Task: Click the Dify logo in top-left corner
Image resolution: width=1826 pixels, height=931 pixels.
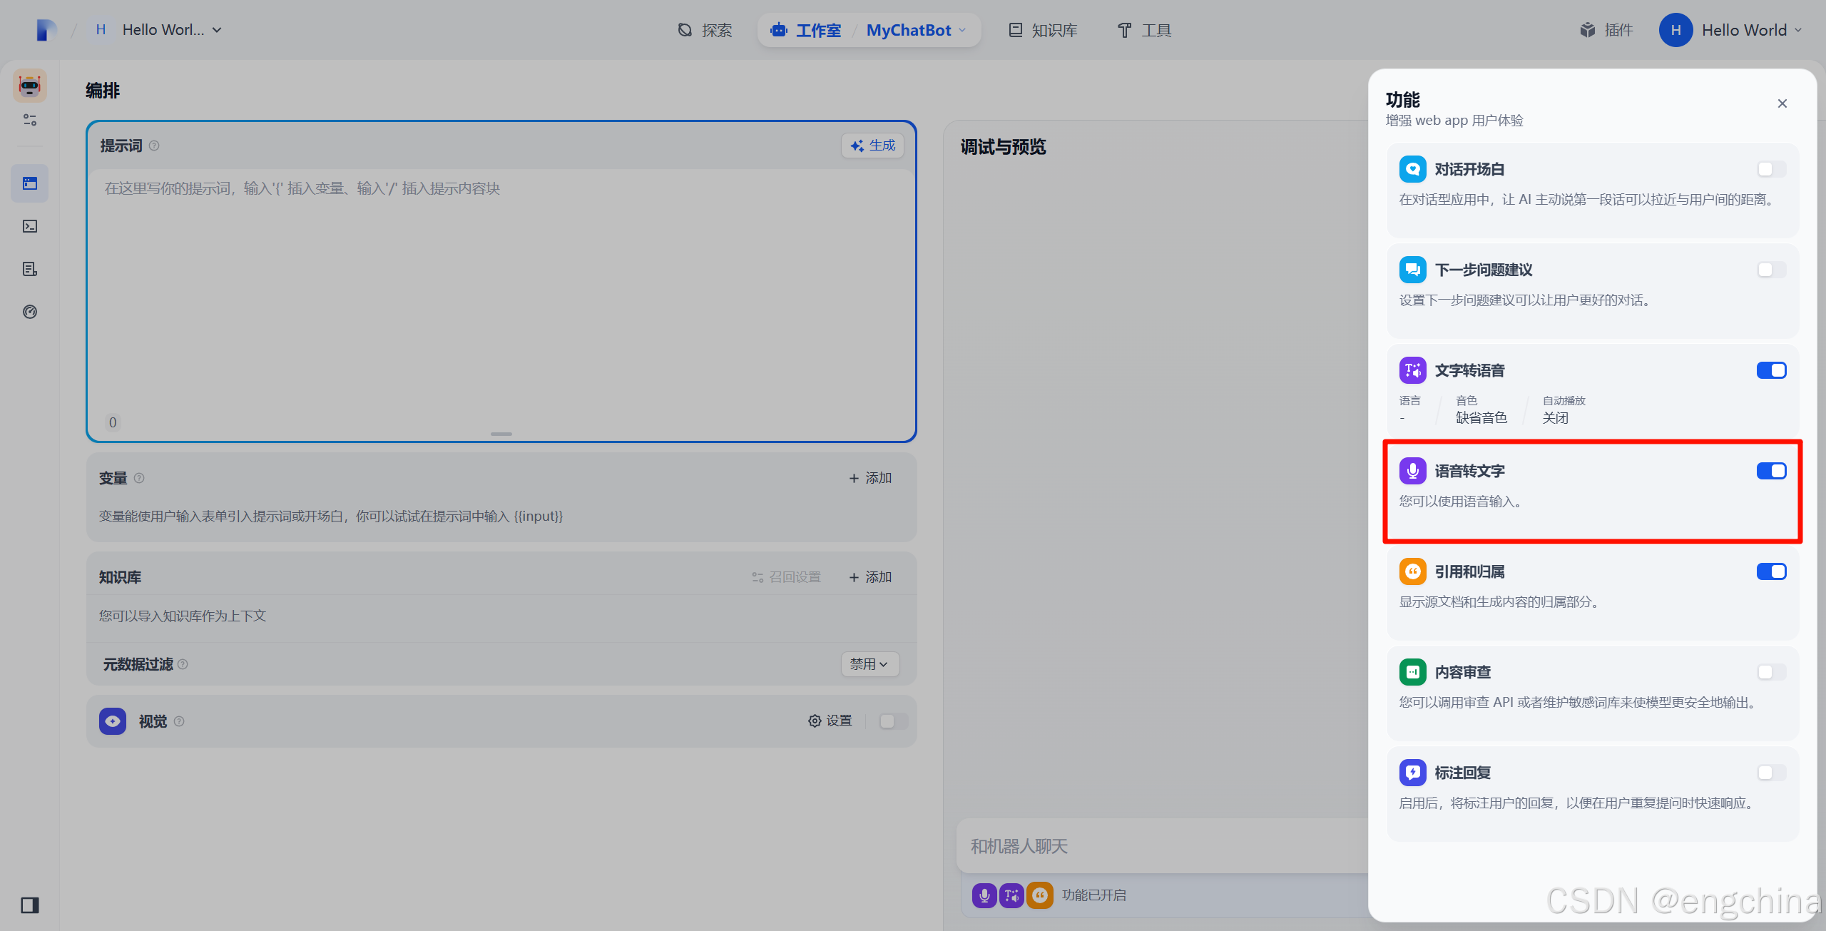Action: [x=46, y=30]
